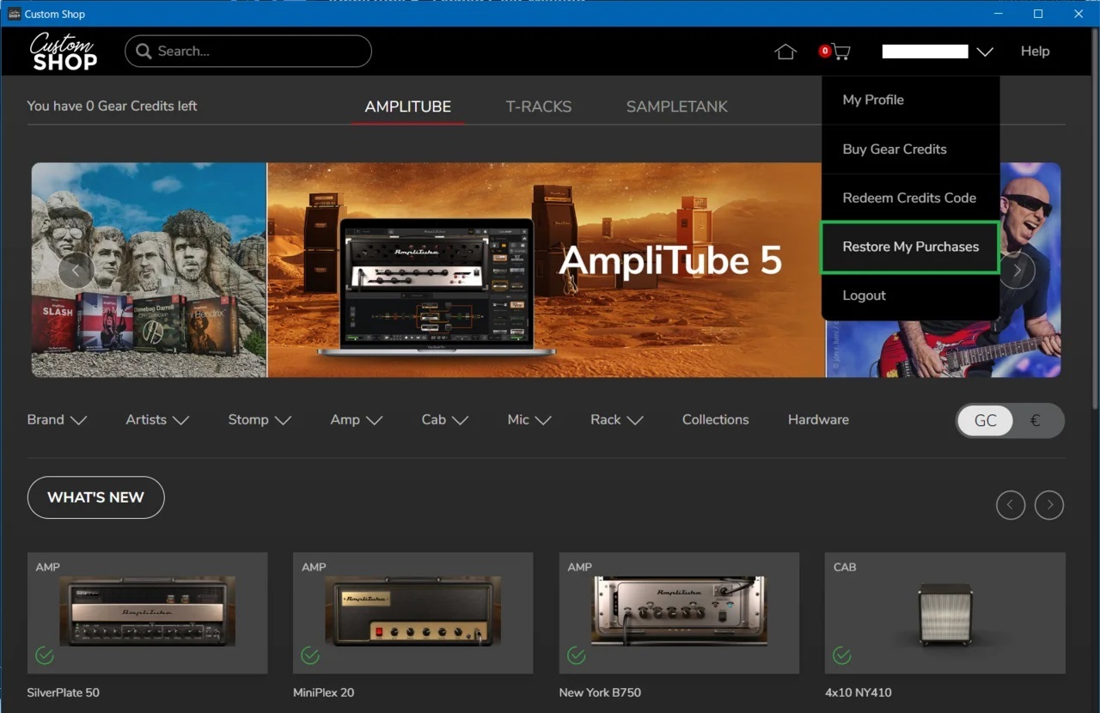
Task: Open the 4x10 NY410 cab thumbnail
Action: 944,614
